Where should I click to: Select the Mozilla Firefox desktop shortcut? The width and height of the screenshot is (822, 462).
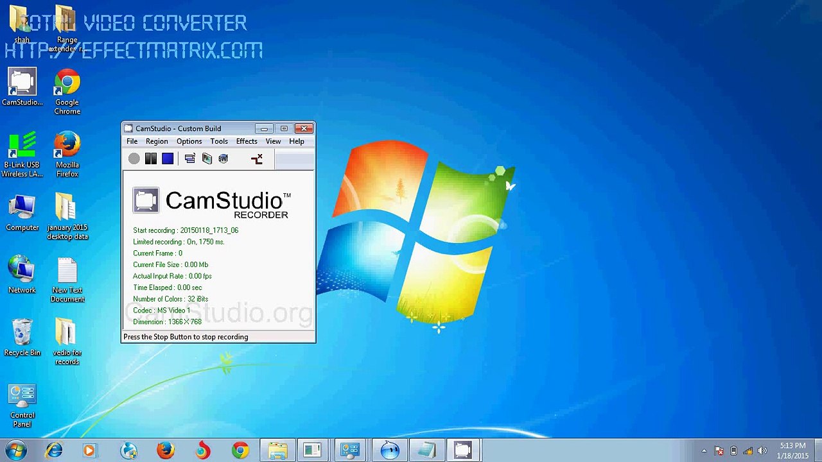[67, 155]
